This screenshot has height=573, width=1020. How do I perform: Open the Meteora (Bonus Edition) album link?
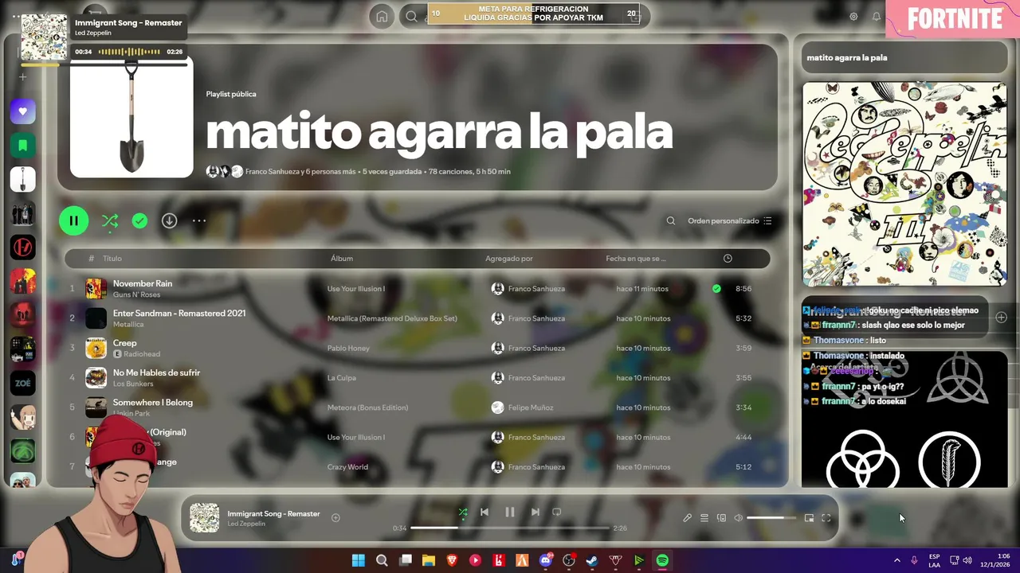(x=367, y=407)
